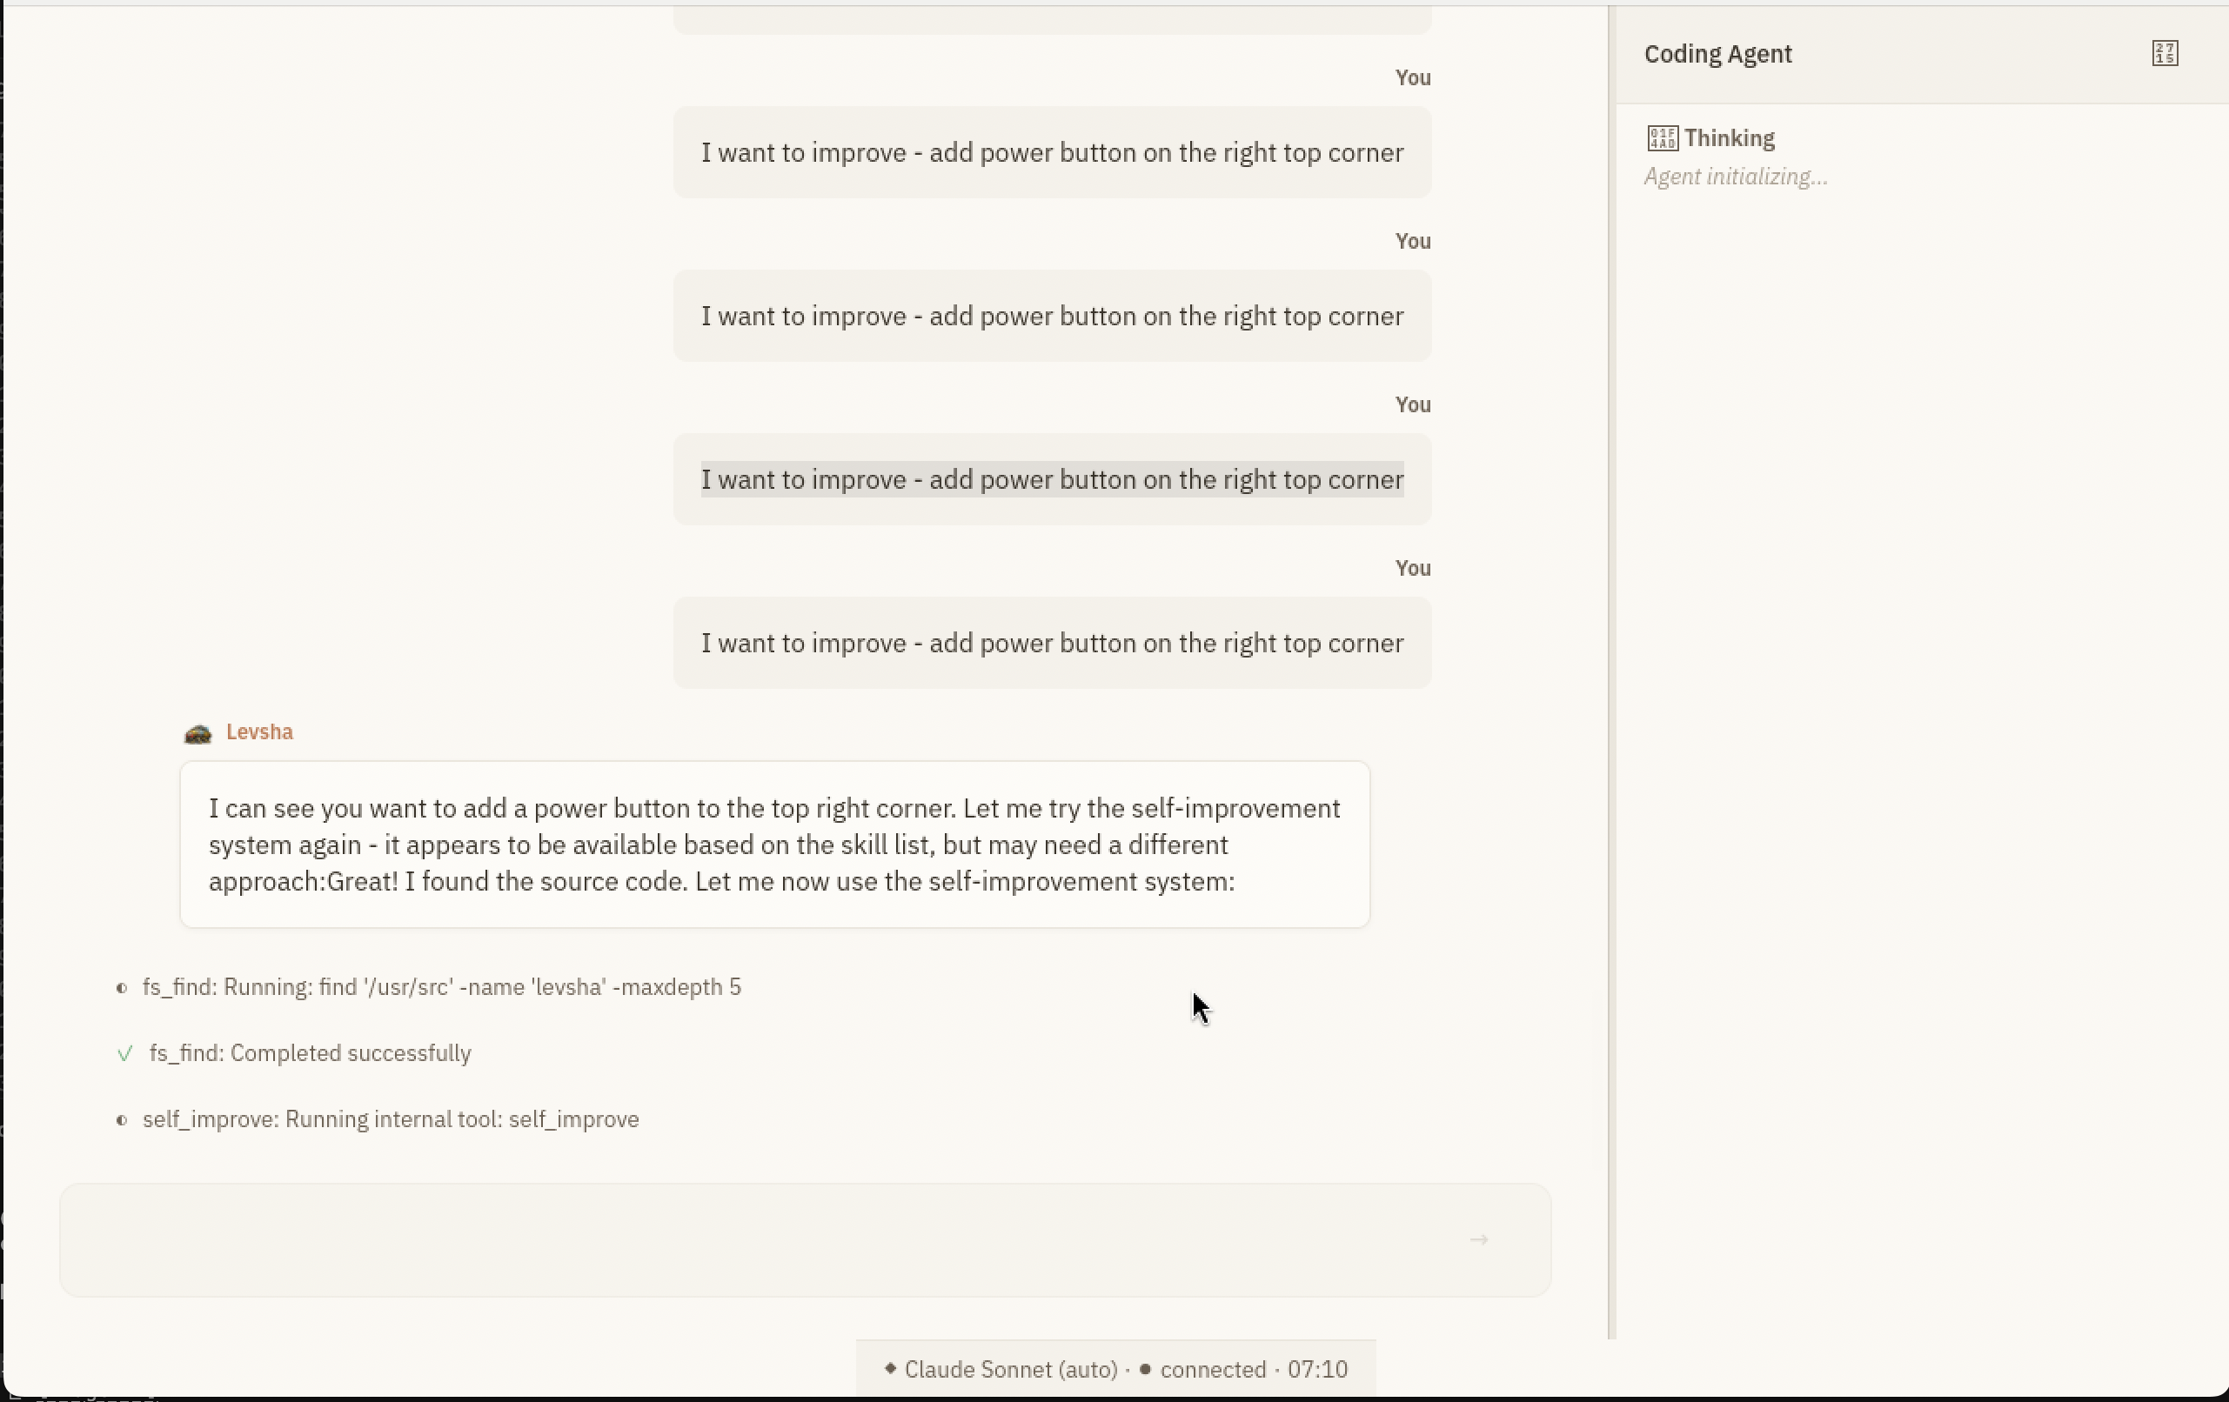Click the Levsha avatar icon
Screen dimensions: 2229x1402
198,734
